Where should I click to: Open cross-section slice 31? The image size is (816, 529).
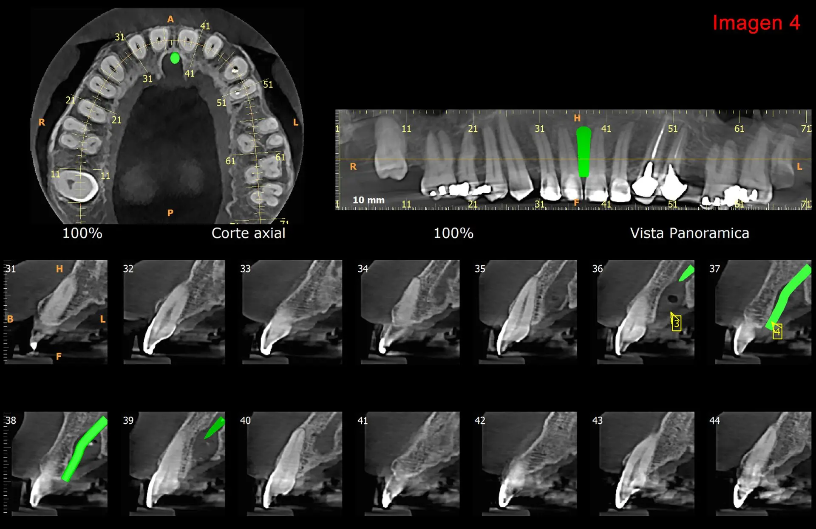click(x=56, y=312)
